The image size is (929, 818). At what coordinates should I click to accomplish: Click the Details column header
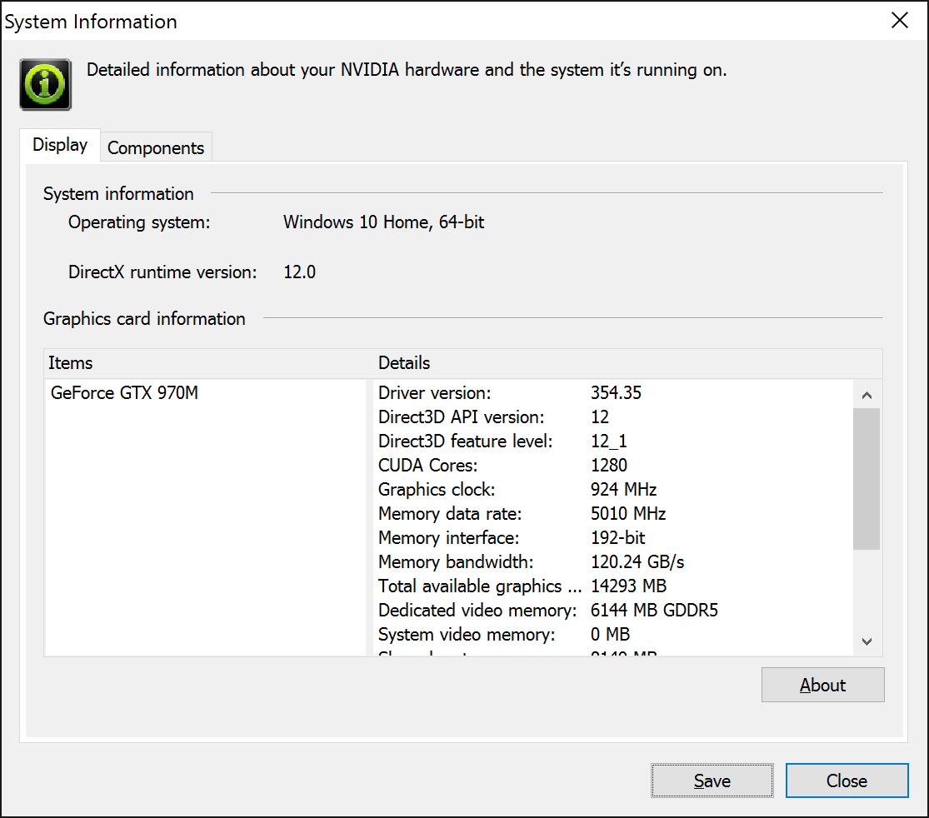[628, 363]
